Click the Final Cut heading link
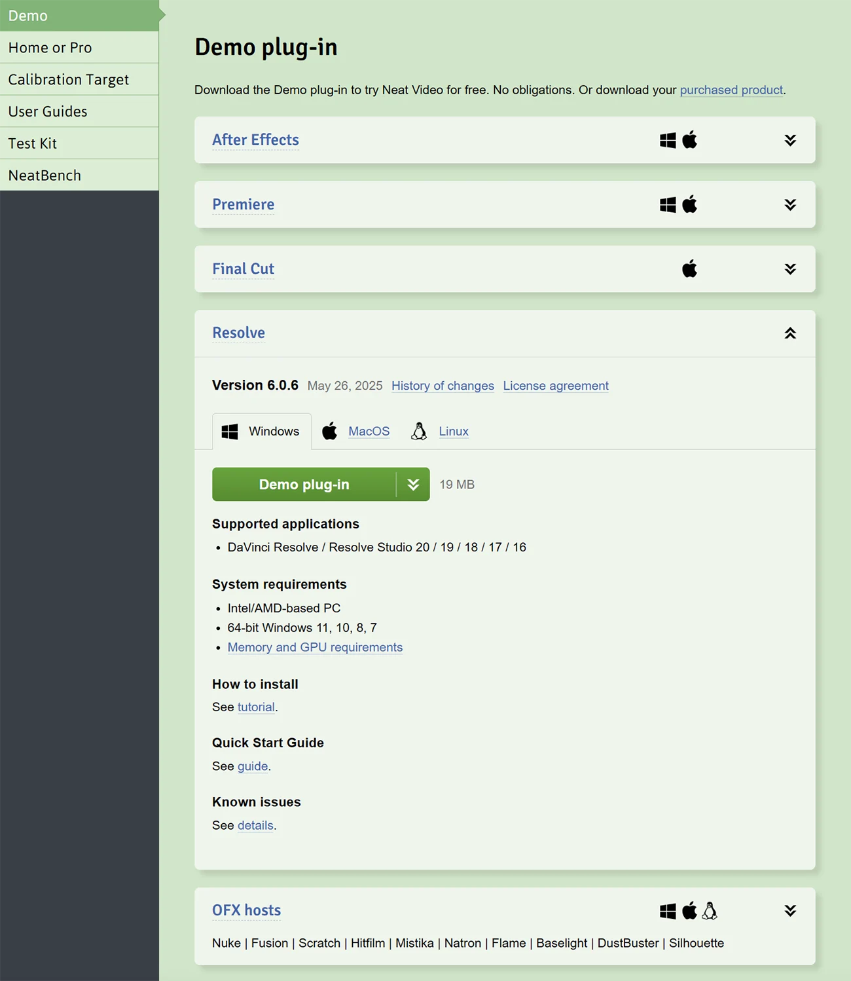 coord(243,268)
